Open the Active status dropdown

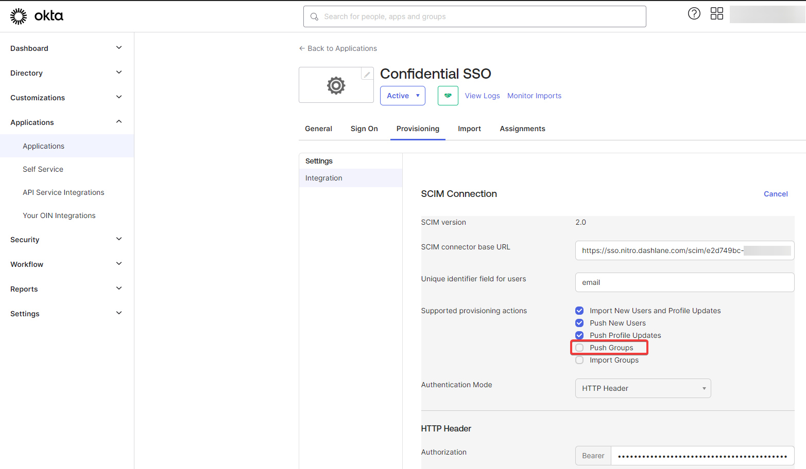(x=402, y=96)
